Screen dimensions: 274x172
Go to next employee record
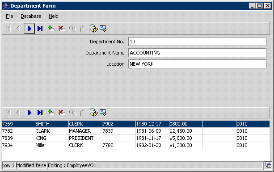coord(30,113)
